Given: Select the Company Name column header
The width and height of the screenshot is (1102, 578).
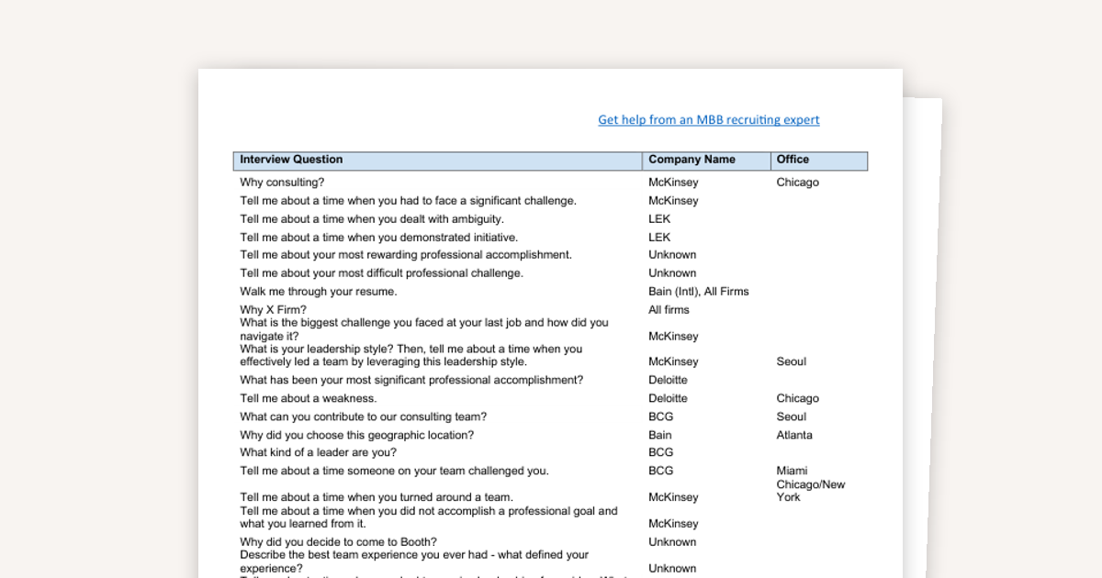Looking at the screenshot, I should pos(706,161).
